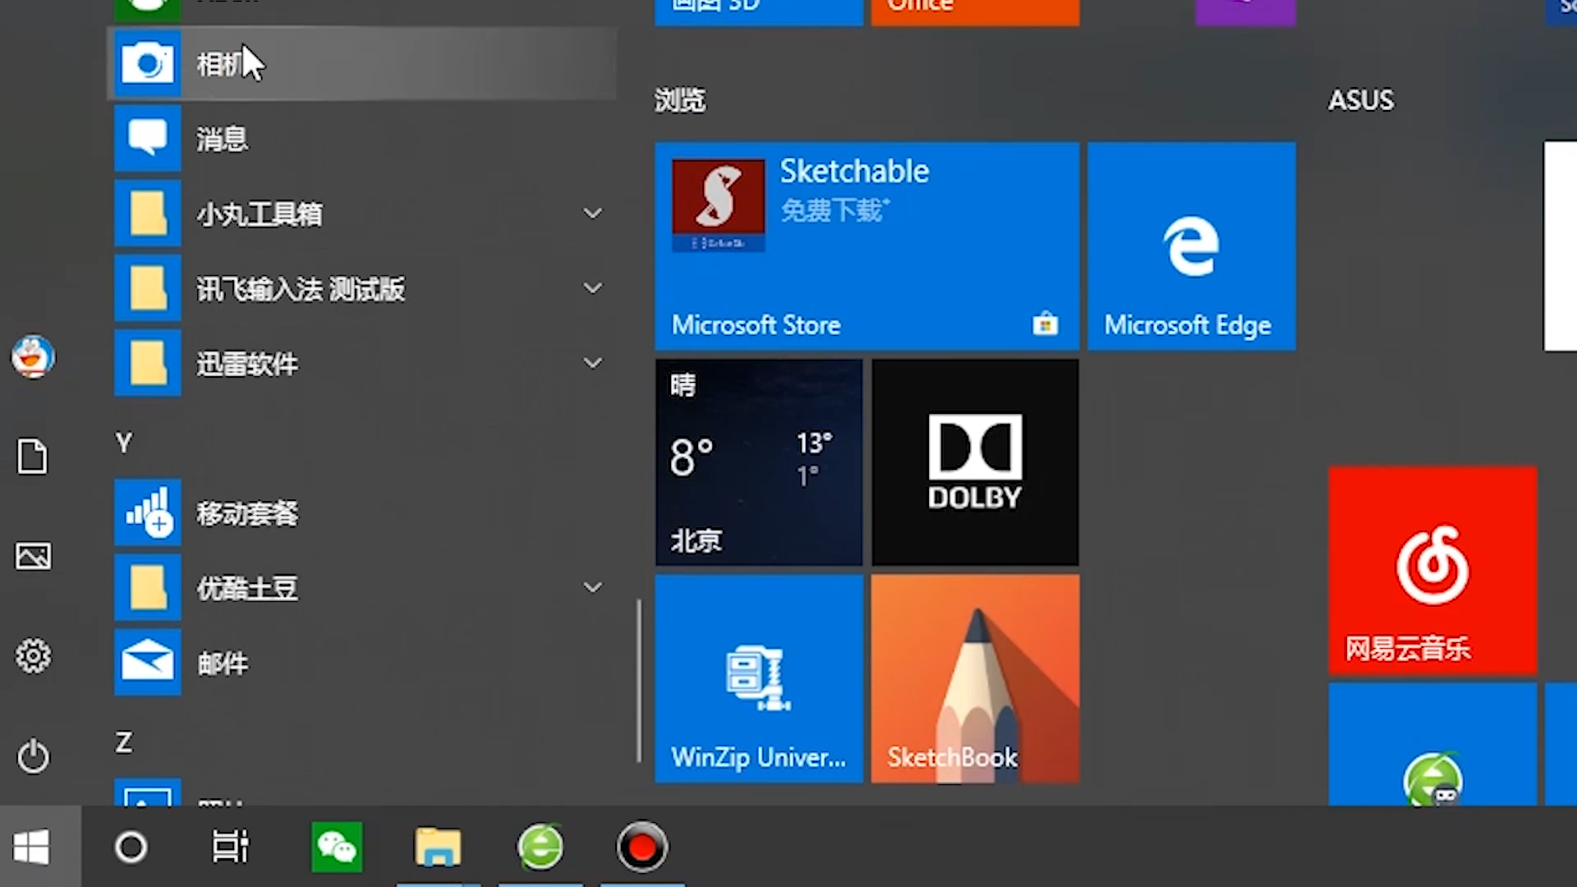Select the 消息 app list entry text
This screenshot has width=1577, height=887.
click(x=222, y=139)
